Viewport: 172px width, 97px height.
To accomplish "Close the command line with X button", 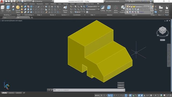I will 49,90.
